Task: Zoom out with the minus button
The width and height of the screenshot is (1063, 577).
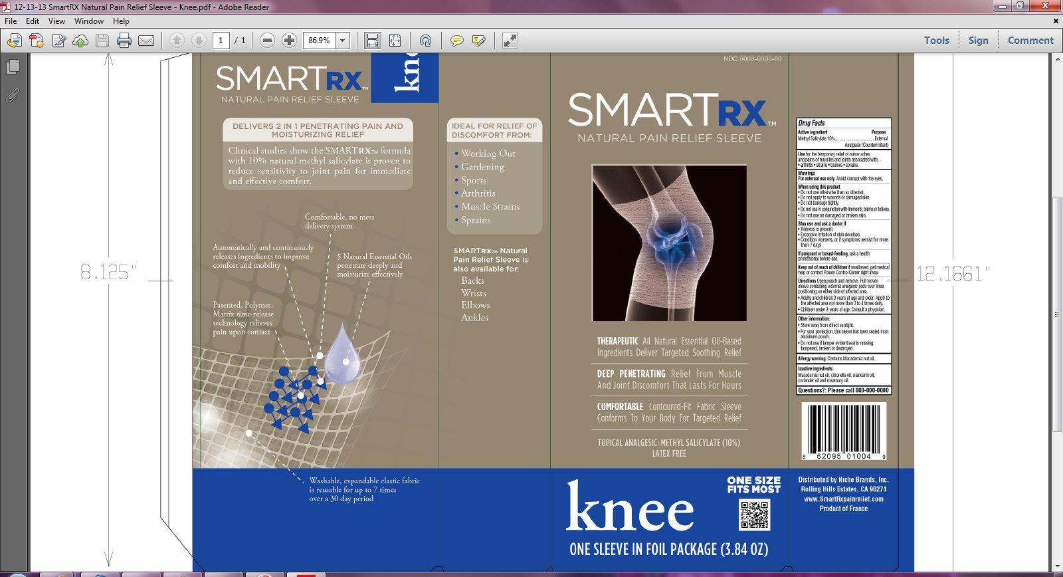Action: pyautogui.click(x=267, y=41)
